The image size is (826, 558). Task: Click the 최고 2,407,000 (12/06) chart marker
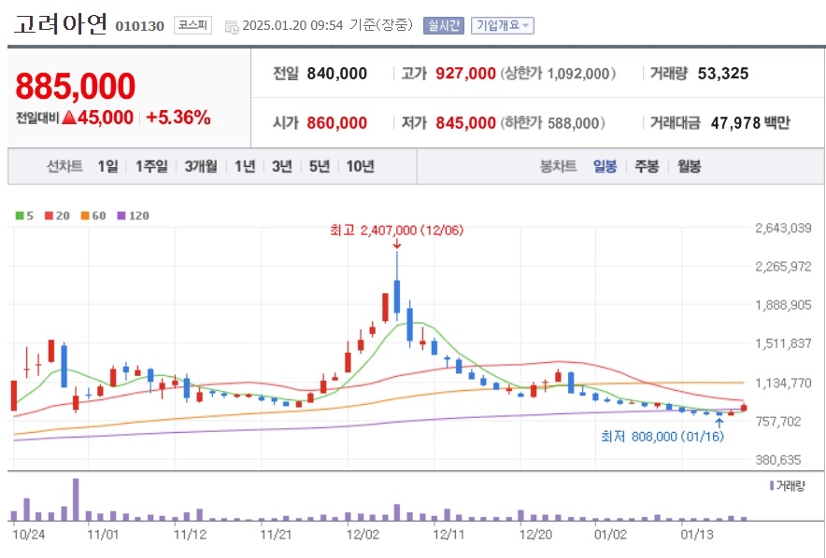coord(397,230)
